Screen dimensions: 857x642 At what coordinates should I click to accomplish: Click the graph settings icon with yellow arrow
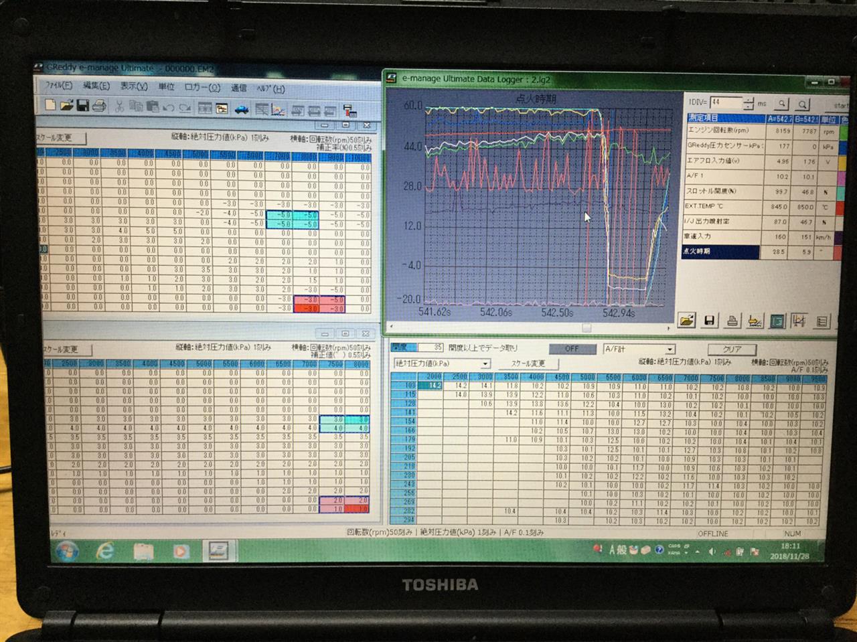(x=755, y=321)
